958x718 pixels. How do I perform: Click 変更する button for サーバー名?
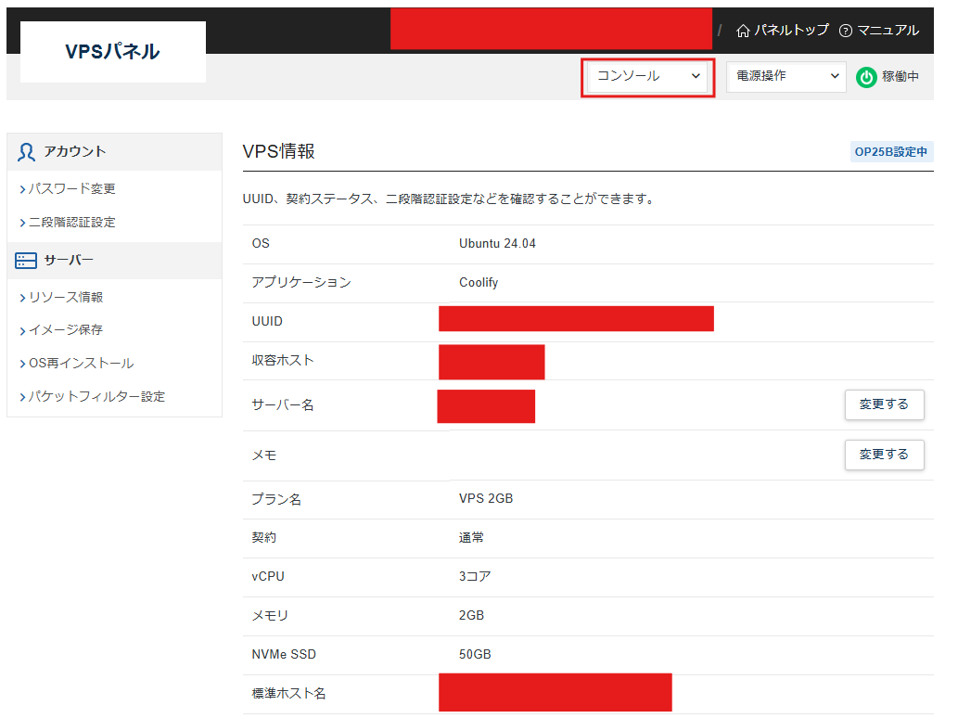pos(884,404)
